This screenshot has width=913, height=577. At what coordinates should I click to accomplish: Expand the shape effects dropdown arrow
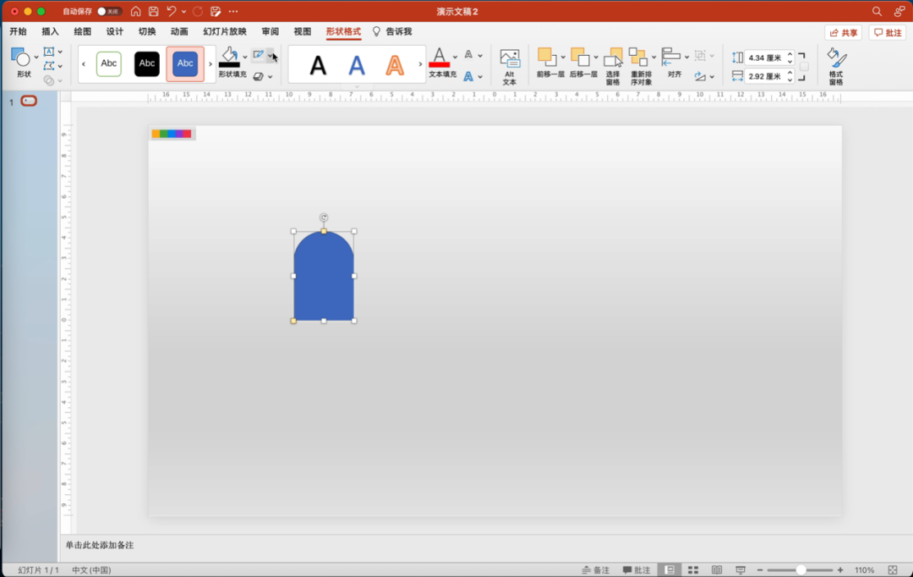(x=271, y=77)
